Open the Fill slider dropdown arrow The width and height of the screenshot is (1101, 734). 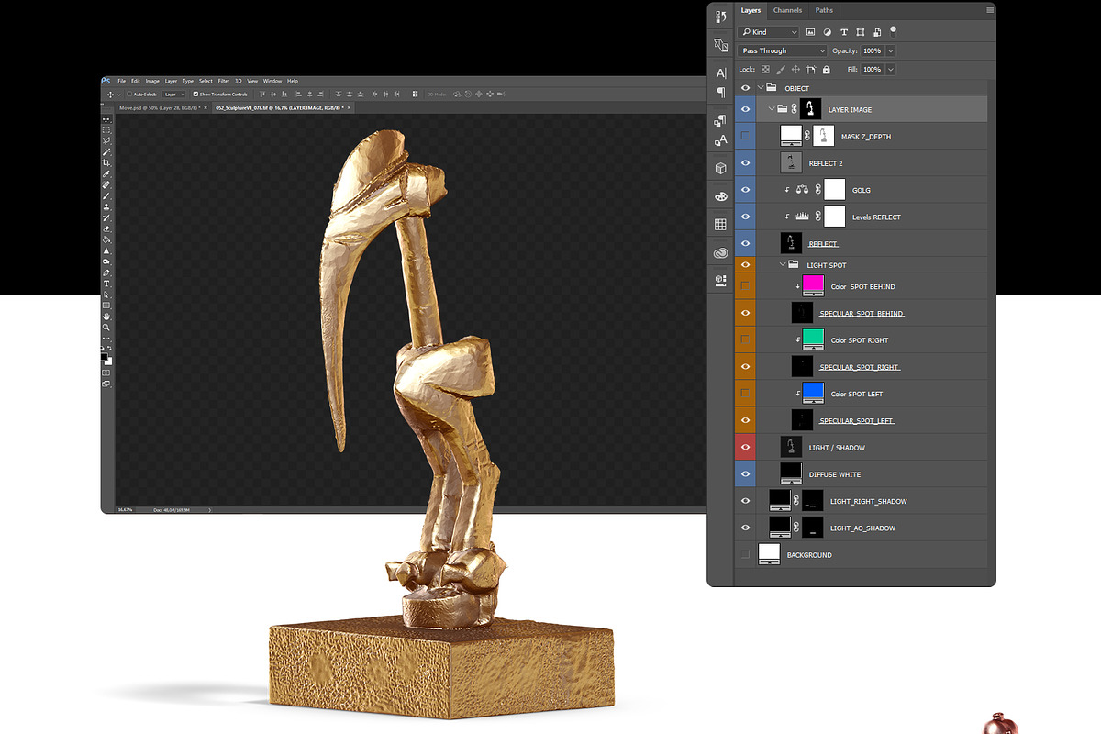pos(890,70)
